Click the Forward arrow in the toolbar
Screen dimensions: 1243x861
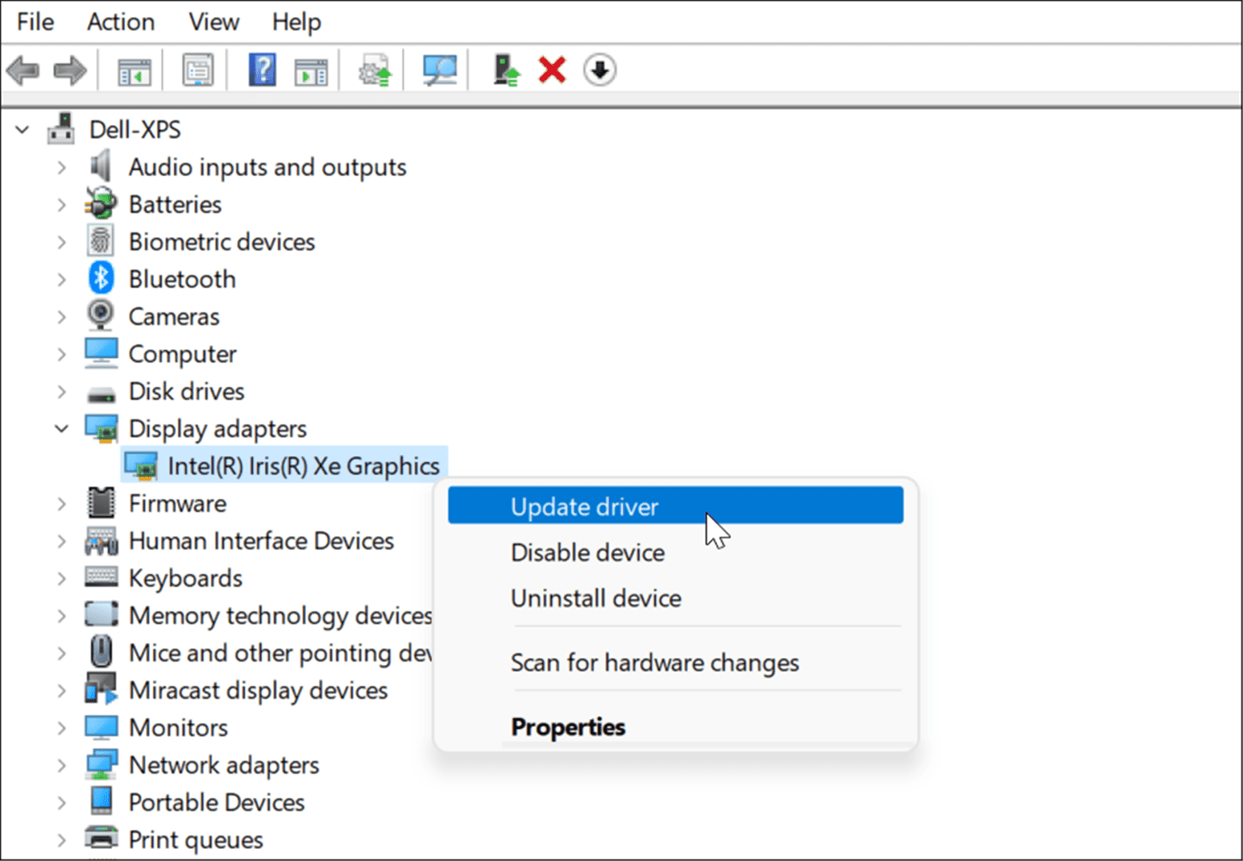tap(70, 70)
